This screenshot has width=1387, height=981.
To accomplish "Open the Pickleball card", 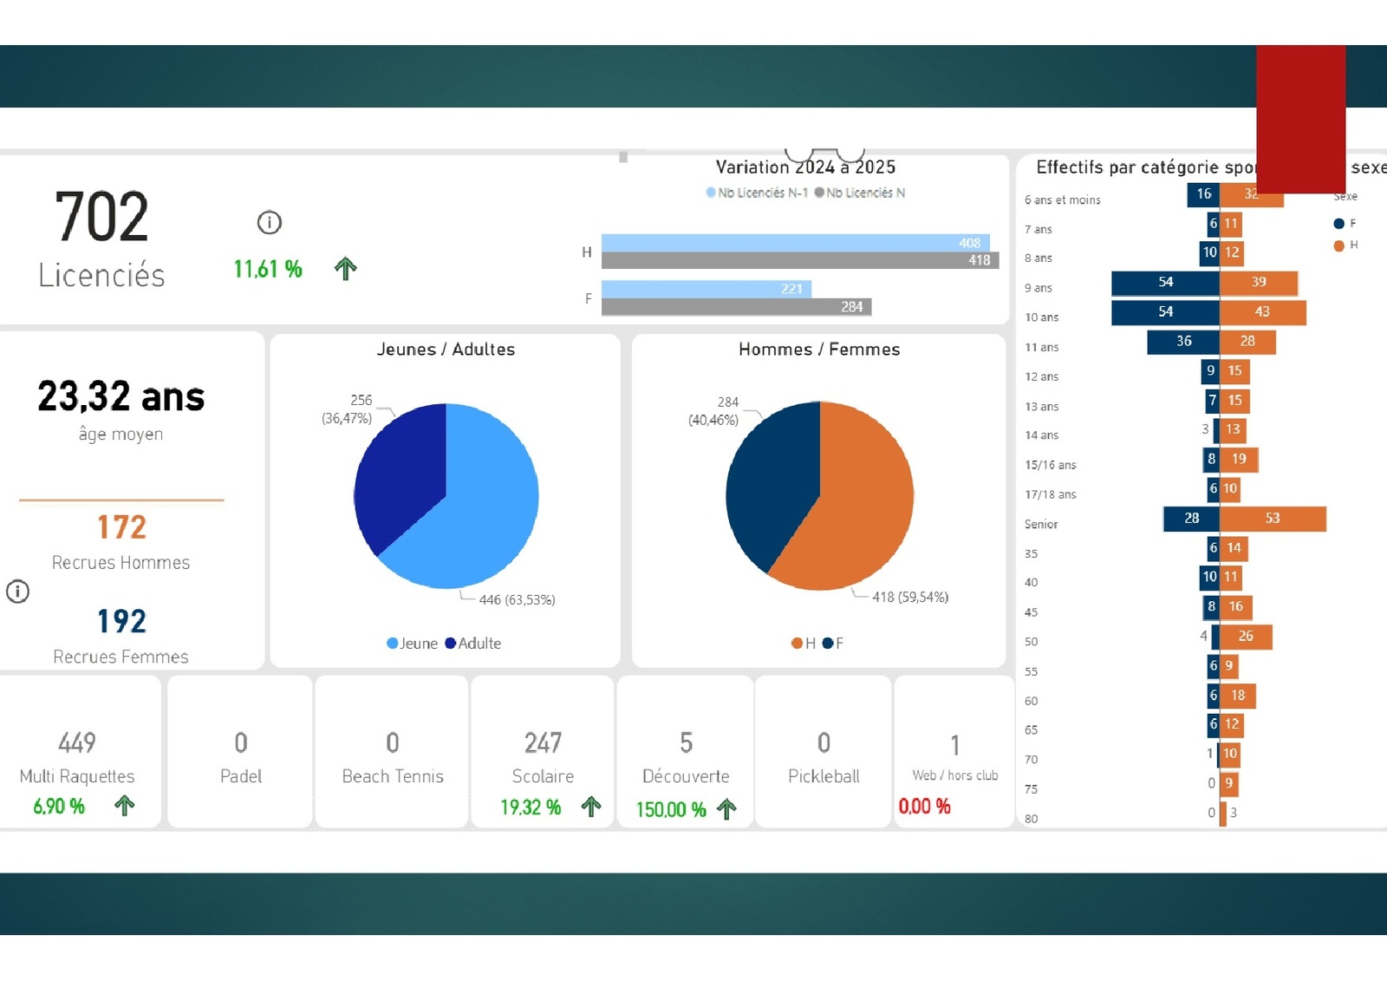I will [824, 753].
